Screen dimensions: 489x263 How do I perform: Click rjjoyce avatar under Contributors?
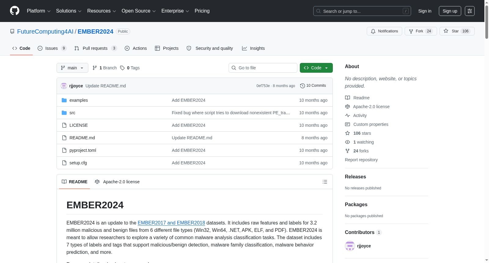(x=350, y=246)
